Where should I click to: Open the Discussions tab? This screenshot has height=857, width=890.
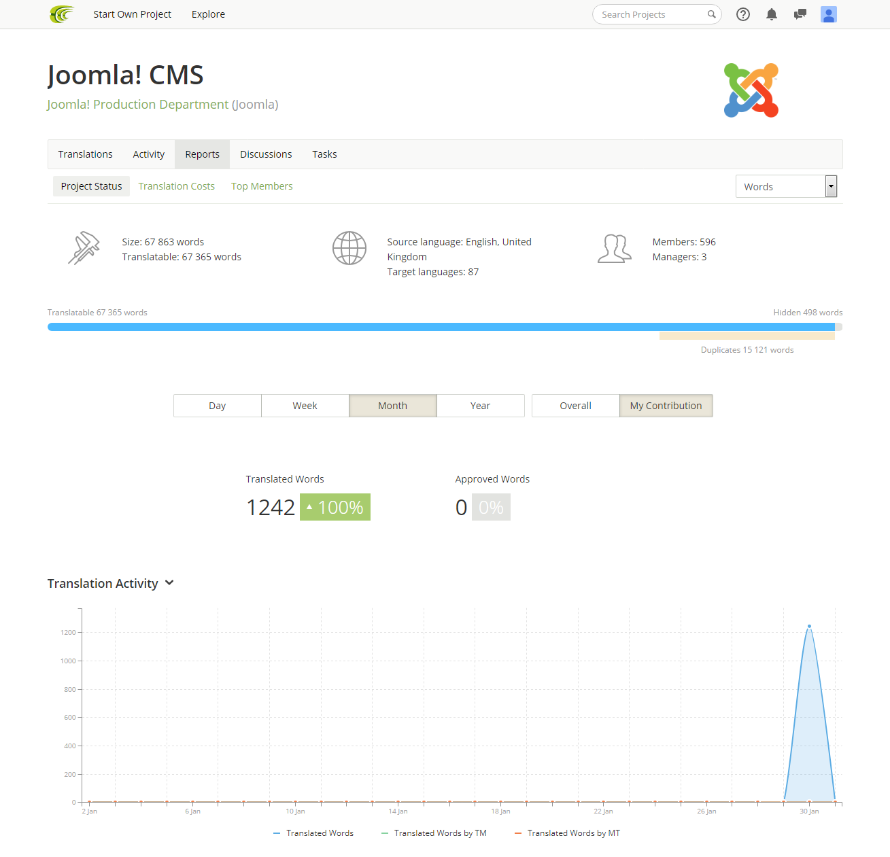pos(266,154)
